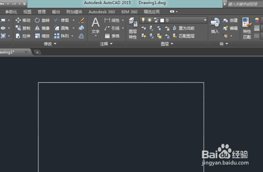Expand the Annotation (注释) panel
The image size is (263, 172).
click(x=106, y=44)
